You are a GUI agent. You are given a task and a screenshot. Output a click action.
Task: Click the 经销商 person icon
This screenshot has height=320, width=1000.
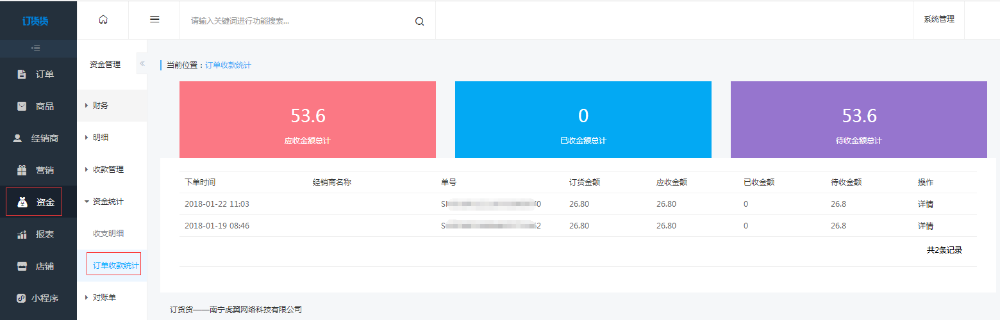coord(17,138)
